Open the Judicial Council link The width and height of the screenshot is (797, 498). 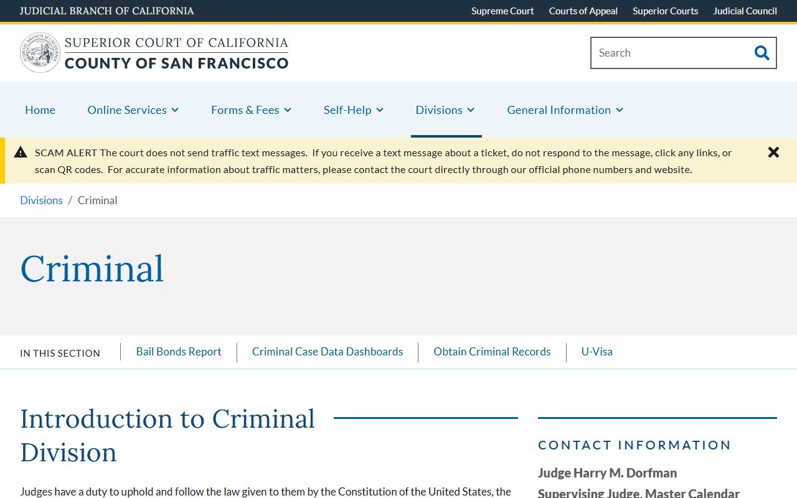[745, 11]
